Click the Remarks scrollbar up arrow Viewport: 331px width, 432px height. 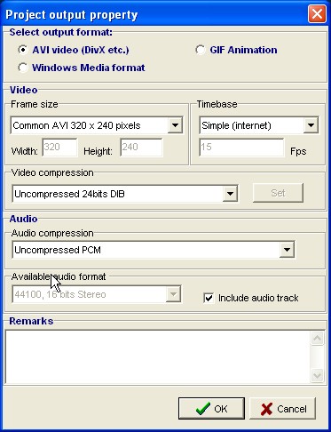tap(317, 339)
